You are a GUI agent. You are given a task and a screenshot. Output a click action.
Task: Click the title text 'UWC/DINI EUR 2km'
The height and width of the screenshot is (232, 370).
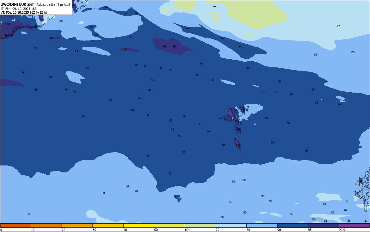18,4
